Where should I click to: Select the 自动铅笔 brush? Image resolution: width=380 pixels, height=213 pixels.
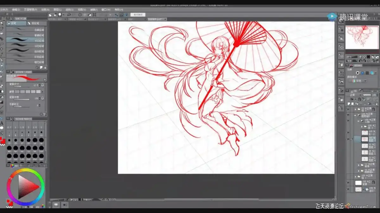coord(26,51)
